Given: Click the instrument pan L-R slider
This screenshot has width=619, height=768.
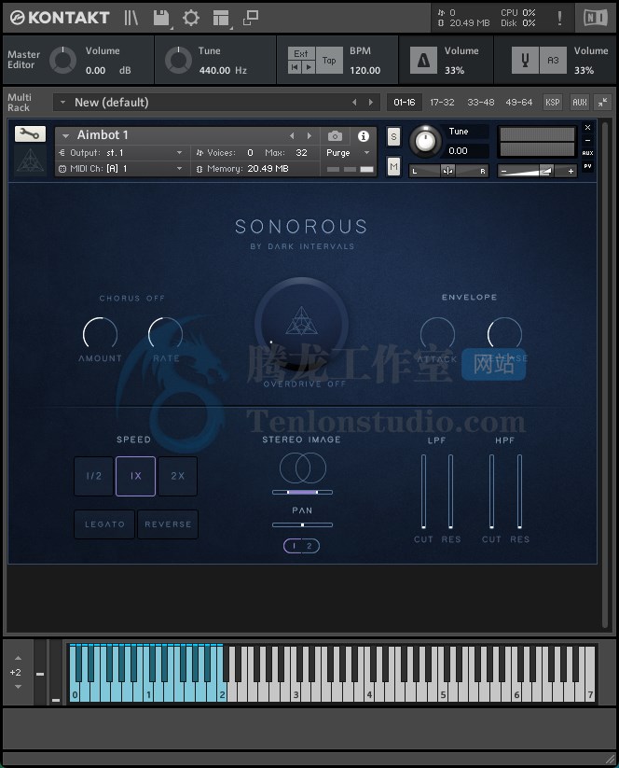Looking at the screenshot, I should 448,171.
